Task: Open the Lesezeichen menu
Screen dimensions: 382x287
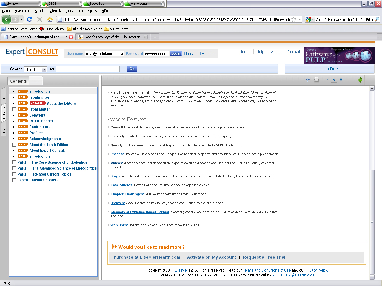Action: 74,11
